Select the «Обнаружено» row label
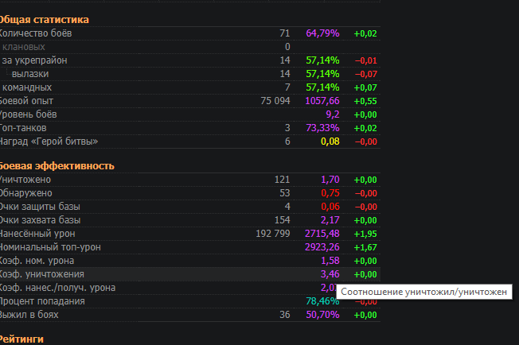 pyautogui.click(x=26, y=193)
